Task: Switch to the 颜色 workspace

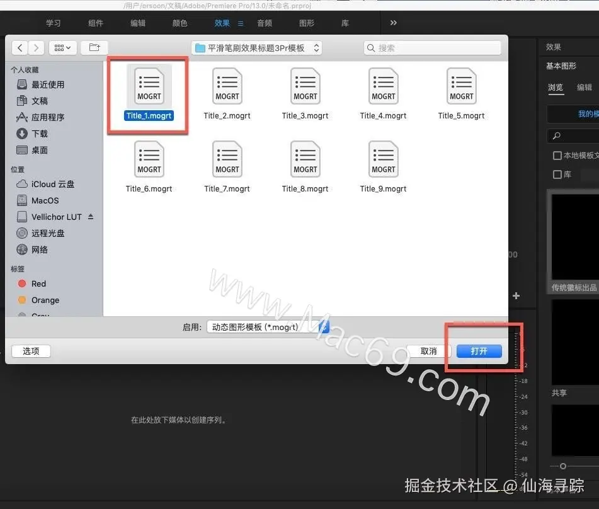Action: click(x=180, y=23)
